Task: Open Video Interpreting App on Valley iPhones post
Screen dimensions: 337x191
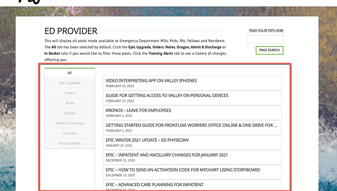Action: coord(192,83)
